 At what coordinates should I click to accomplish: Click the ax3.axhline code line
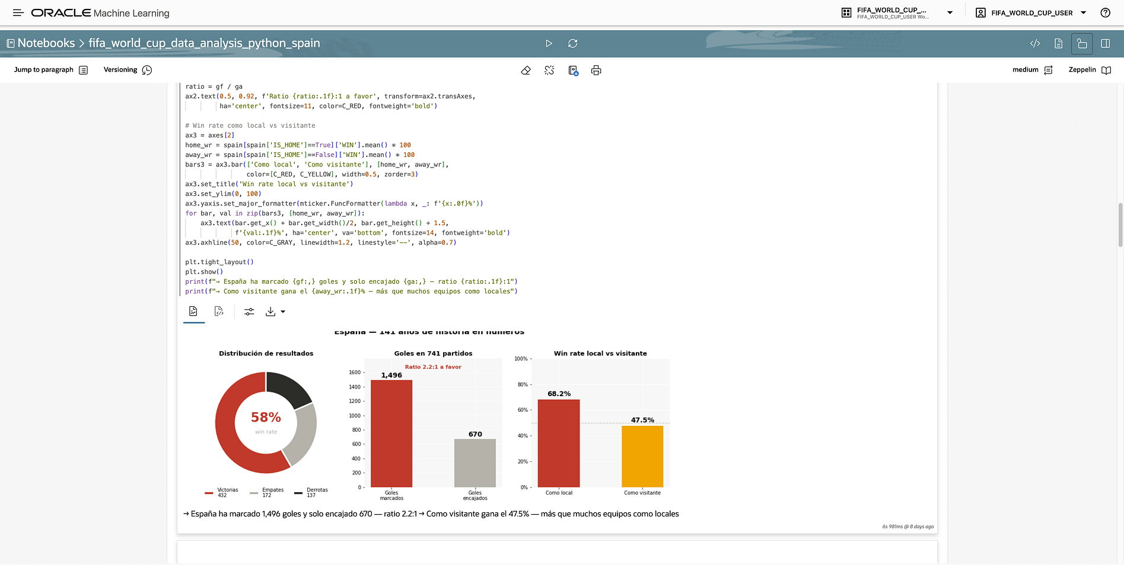[x=321, y=242]
